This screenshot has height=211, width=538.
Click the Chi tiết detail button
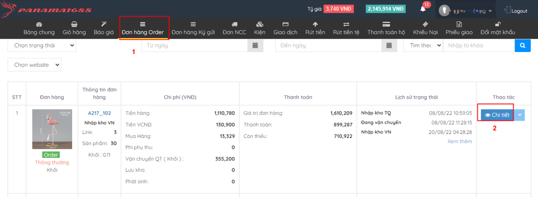(497, 115)
